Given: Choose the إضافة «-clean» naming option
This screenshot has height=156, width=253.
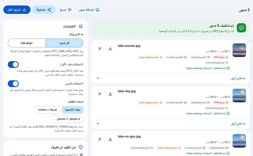Looking at the screenshot, I should [47, 110].
